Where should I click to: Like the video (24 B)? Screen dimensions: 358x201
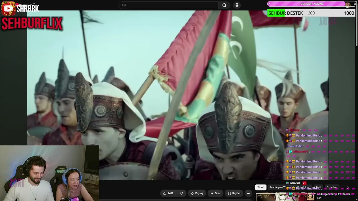[x=168, y=193]
